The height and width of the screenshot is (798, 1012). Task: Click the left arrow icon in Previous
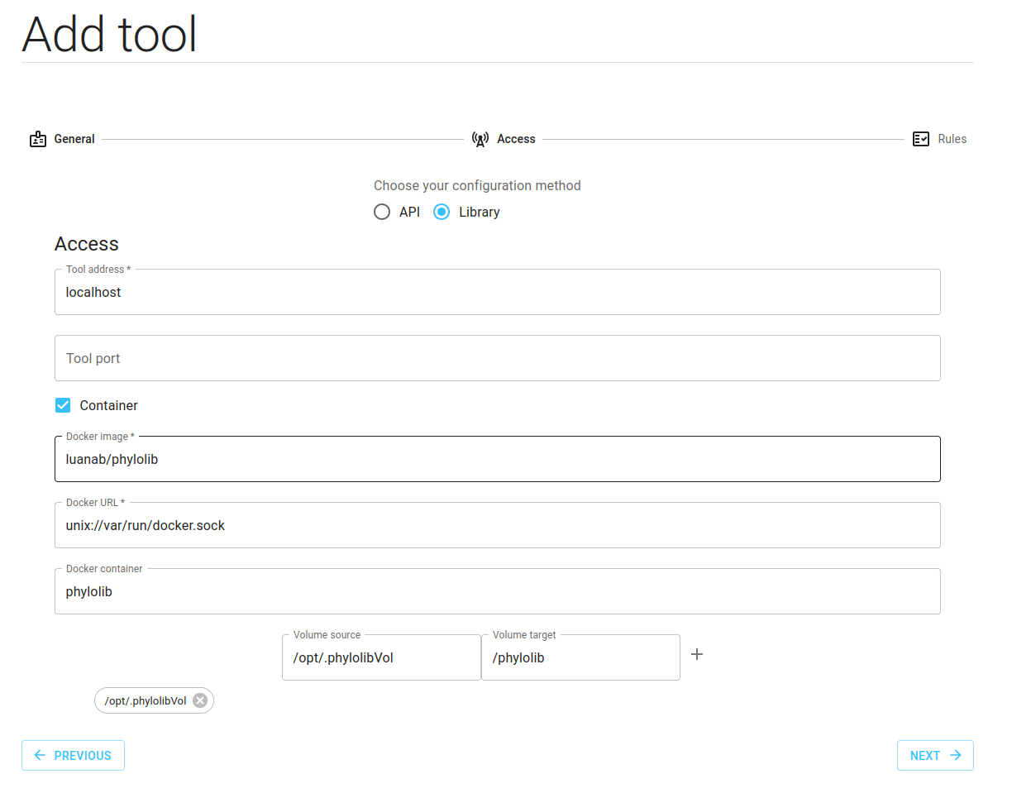pos(40,755)
